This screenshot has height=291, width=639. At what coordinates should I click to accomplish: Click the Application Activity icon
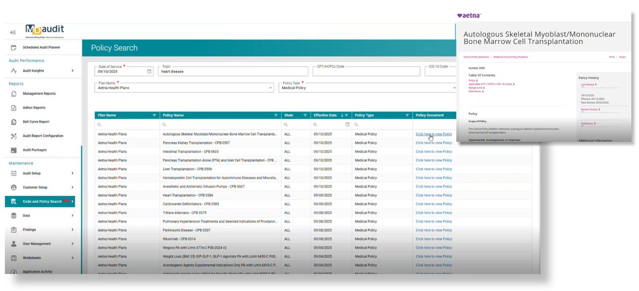click(13, 271)
